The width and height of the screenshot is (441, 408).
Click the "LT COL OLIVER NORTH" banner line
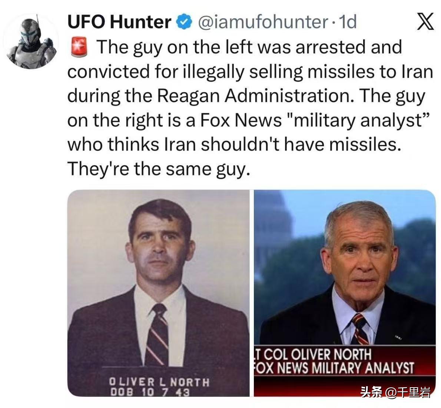312,354
